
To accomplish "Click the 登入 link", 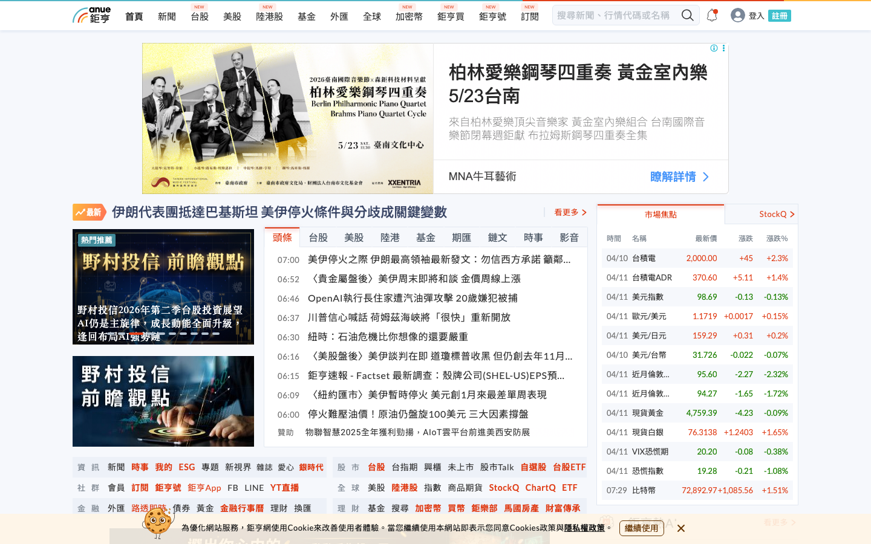I will coord(756,16).
